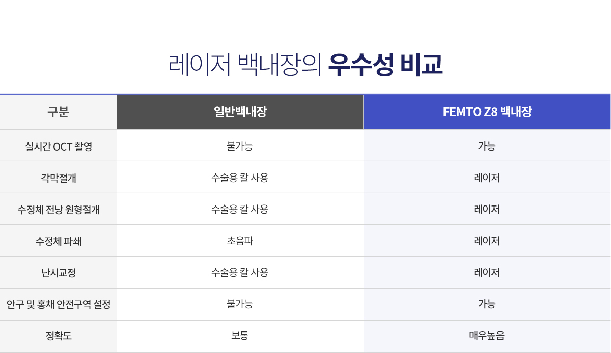Click 안구 및 홍채 안전구역 설정 label

tap(58, 304)
